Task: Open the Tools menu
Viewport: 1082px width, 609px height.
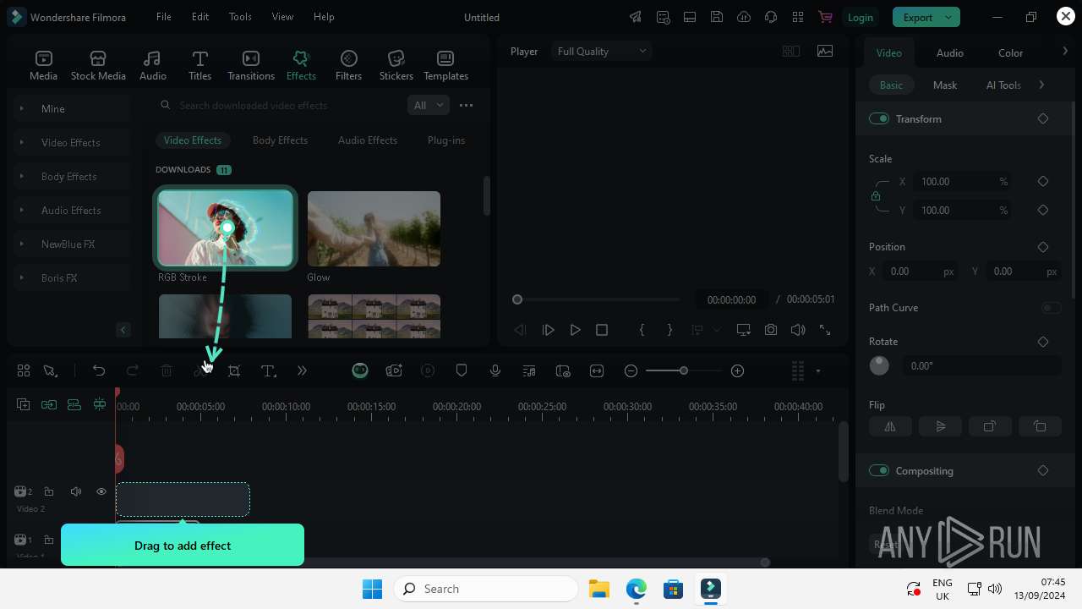Action: [x=240, y=17]
